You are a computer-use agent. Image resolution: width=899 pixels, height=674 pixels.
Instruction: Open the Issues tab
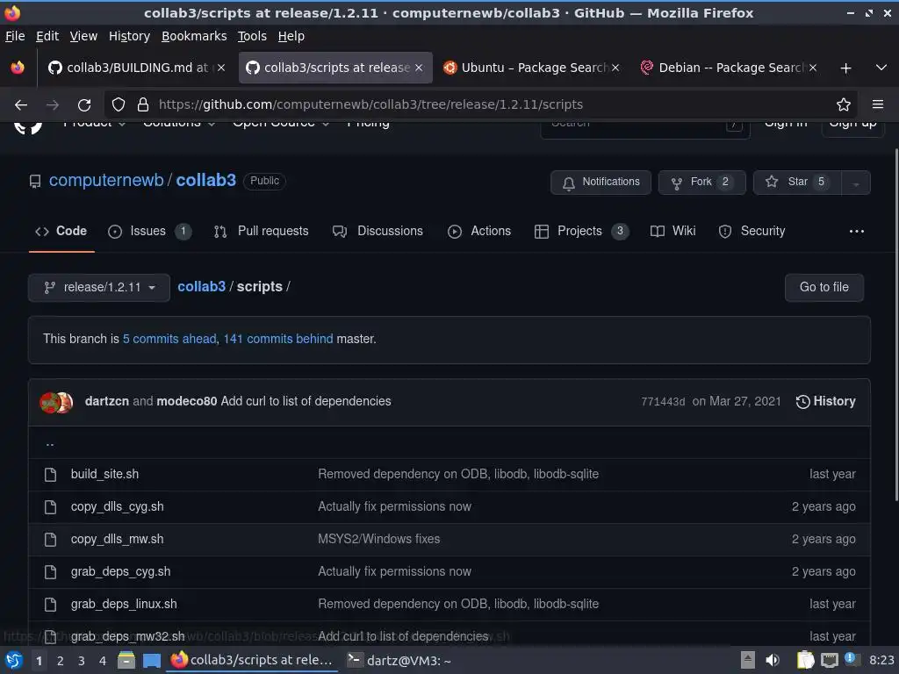click(149, 231)
